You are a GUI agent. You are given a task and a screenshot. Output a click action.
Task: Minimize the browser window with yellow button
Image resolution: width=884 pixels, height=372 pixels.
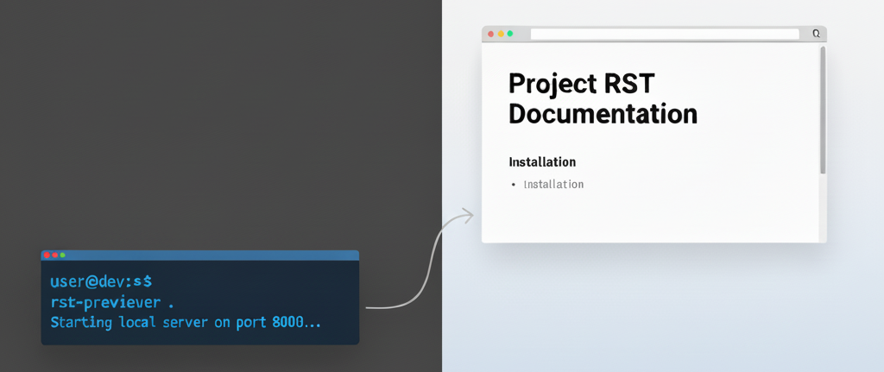tap(501, 34)
